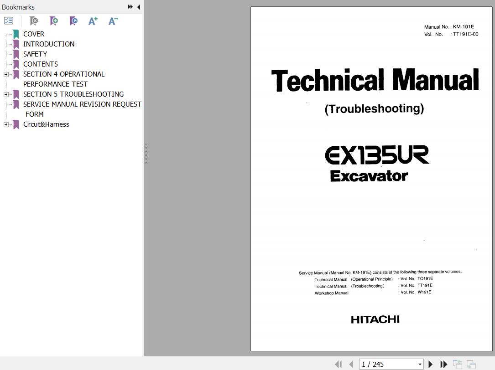Click the next view icon
This screenshot has width=495, height=370.
[471, 365]
